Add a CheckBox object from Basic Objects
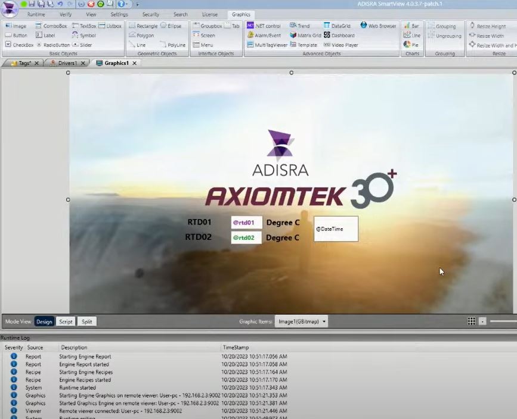The image size is (517, 419). pos(20,45)
